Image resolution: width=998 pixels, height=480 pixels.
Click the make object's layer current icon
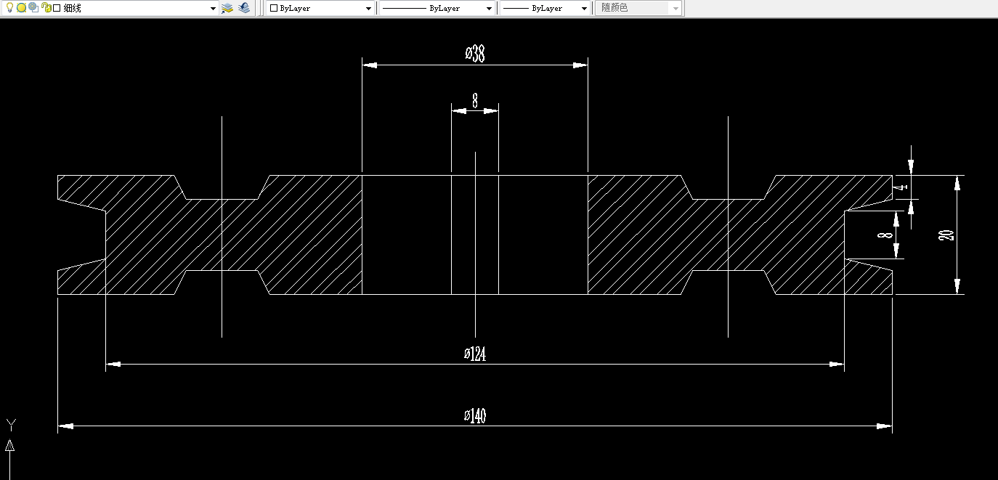tap(227, 8)
